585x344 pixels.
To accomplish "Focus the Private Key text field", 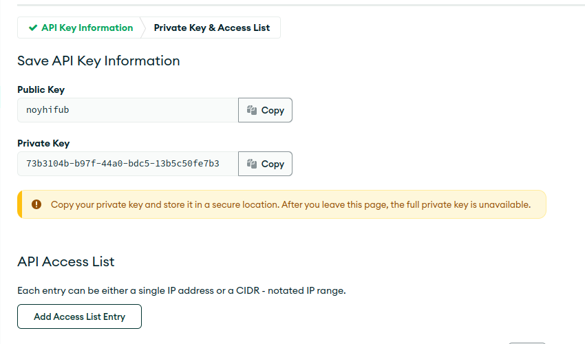I will [128, 164].
